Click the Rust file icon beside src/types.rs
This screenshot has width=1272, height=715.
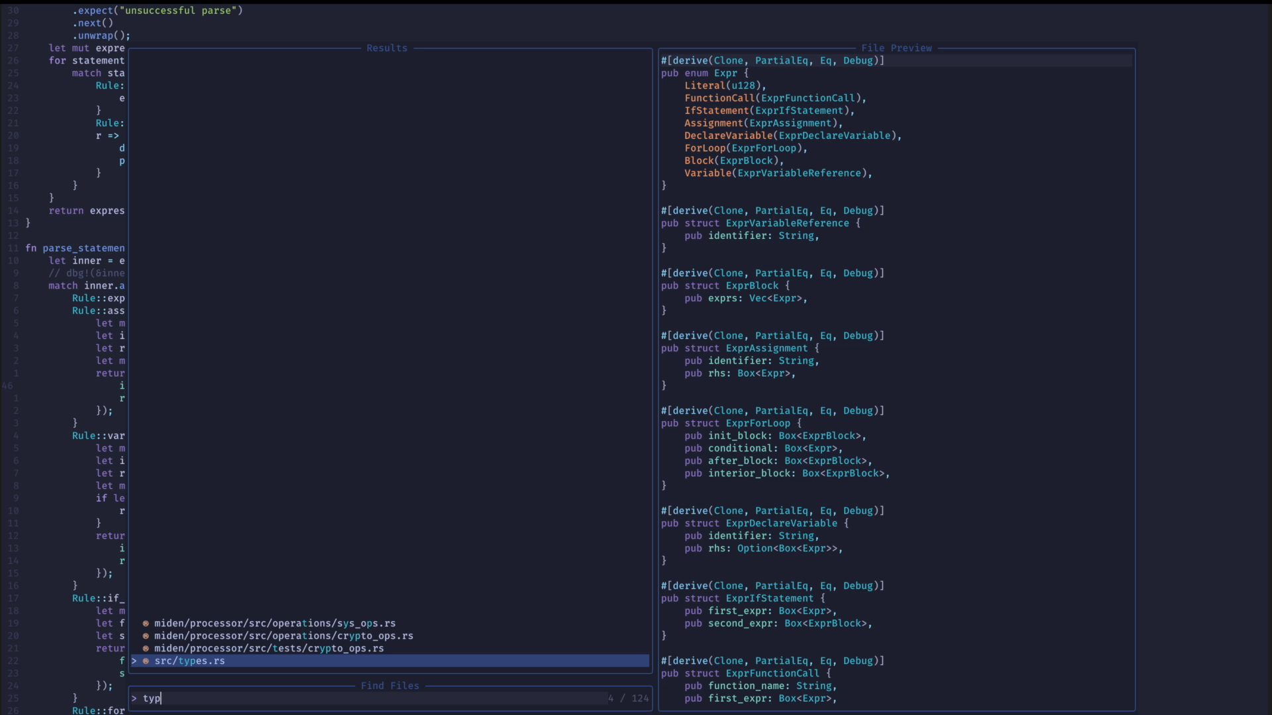pyautogui.click(x=146, y=661)
